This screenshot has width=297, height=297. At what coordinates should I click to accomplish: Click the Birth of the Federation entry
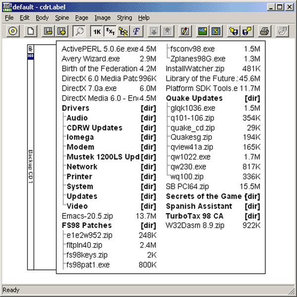[x=109, y=69]
